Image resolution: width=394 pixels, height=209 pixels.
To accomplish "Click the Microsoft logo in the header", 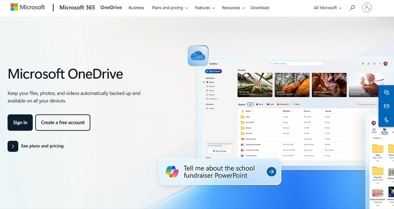I will (x=27, y=7).
